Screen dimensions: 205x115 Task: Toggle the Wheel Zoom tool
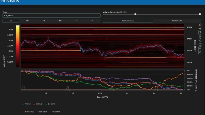coord(200,37)
